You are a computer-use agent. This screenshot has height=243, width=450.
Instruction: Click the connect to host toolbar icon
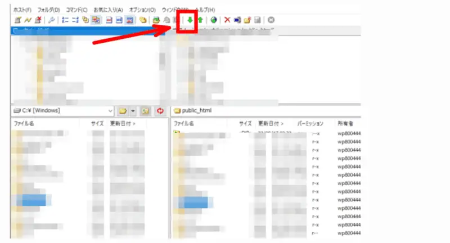pyautogui.click(x=18, y=20)
